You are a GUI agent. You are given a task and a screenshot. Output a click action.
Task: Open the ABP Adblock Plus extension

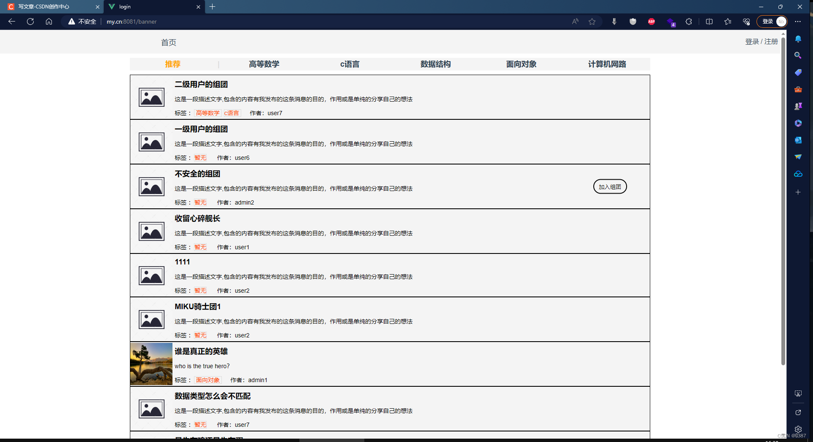pyautogui.click(x=651, y=22)
